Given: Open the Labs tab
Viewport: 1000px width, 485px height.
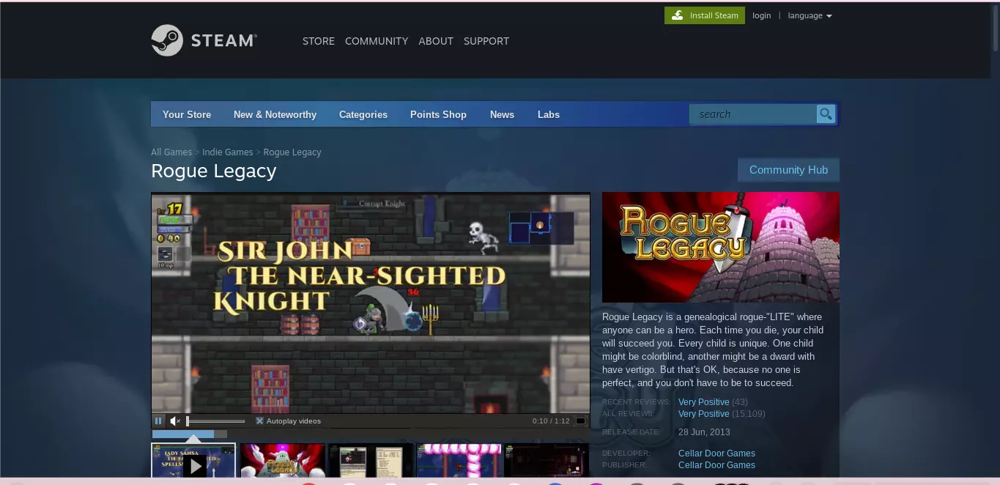Looking at the screenshot, I should click(x=549, y=114).
